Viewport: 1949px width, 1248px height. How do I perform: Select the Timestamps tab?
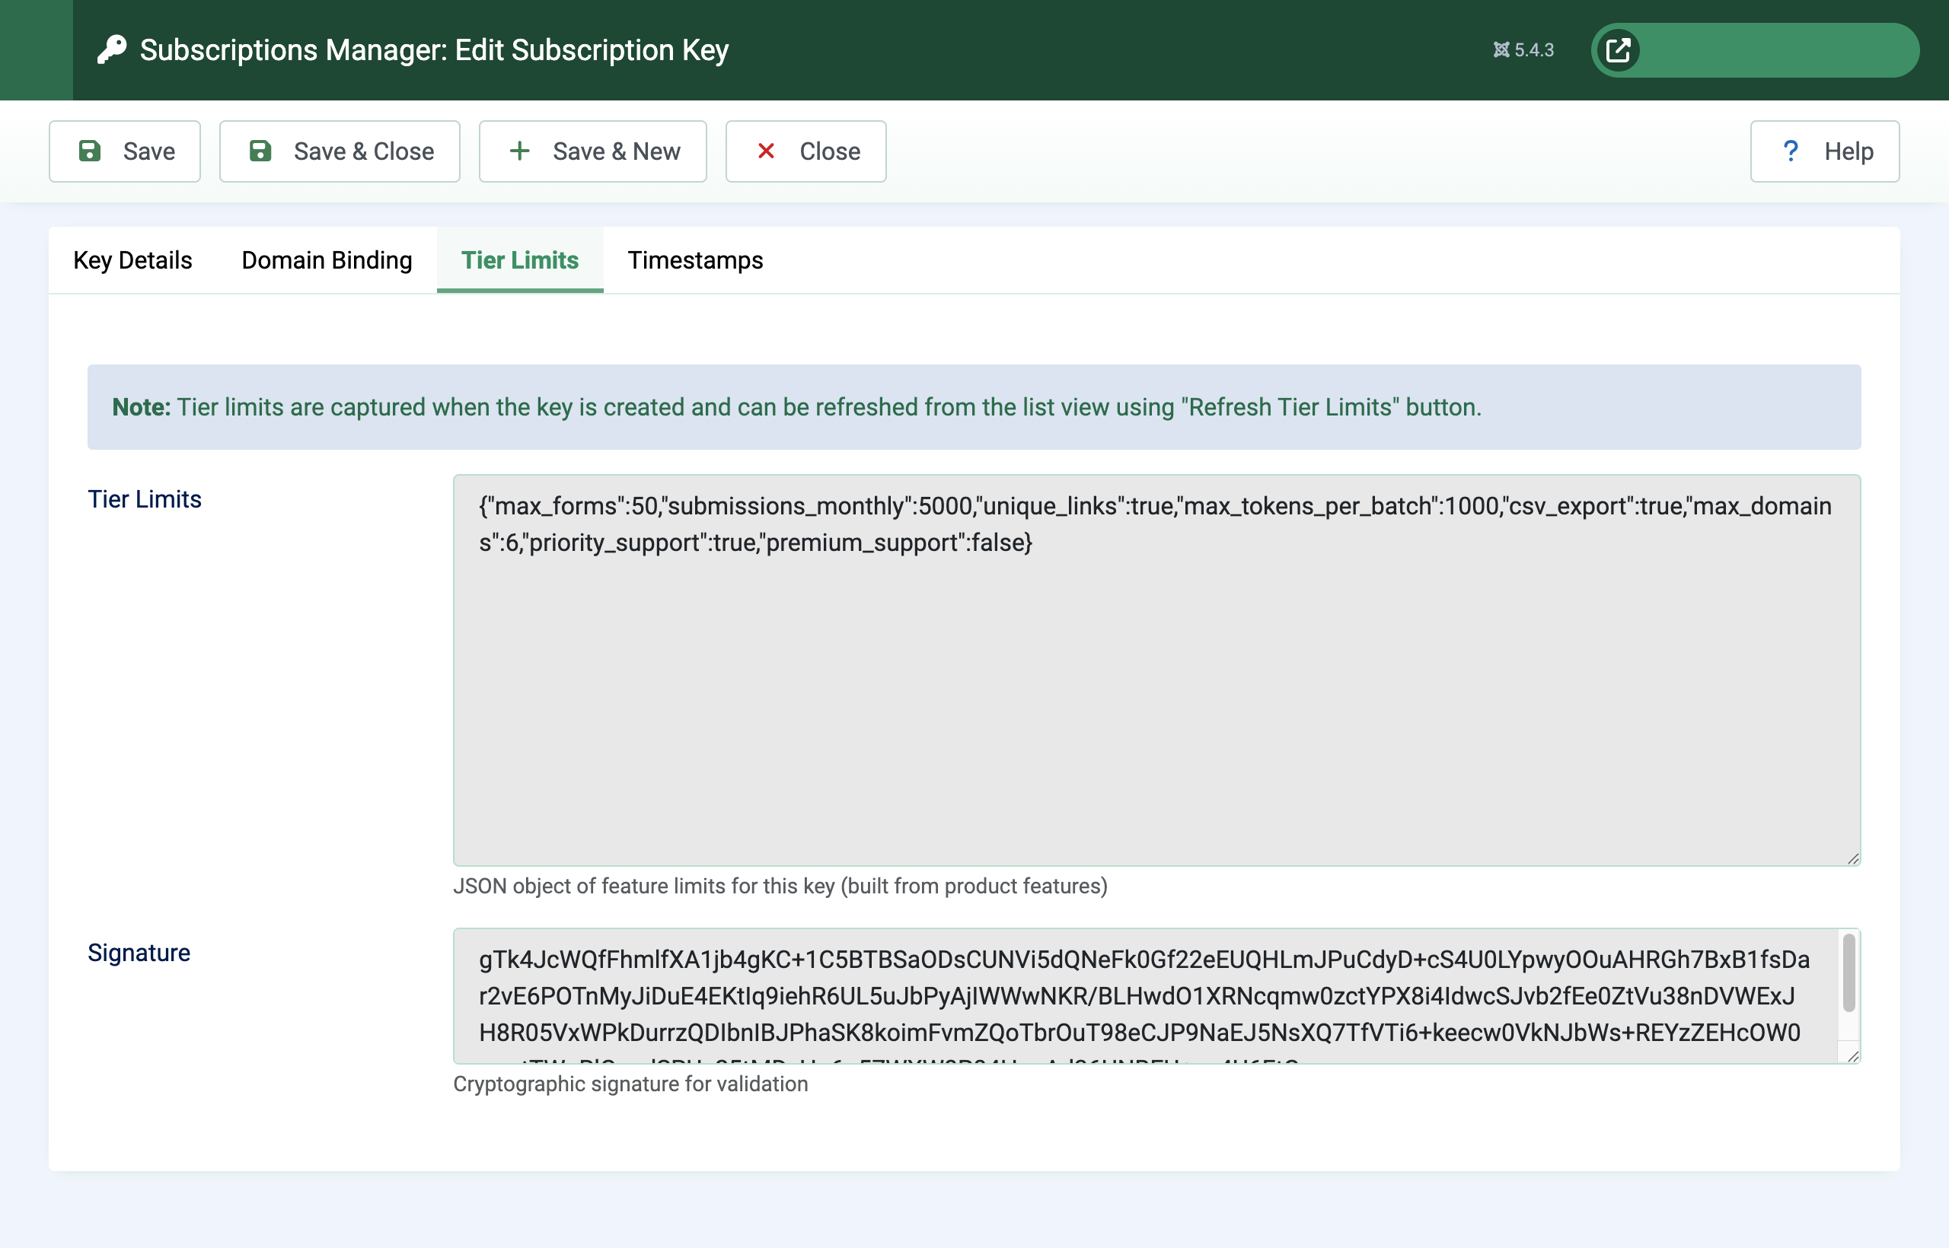pyautogui.click(x=695, y=260)
